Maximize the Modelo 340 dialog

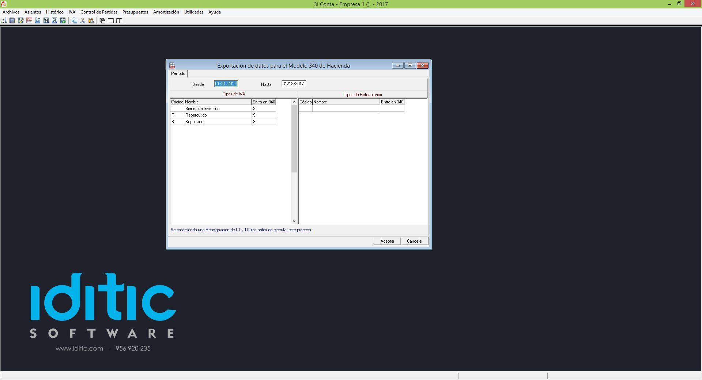tap(410, 65)
